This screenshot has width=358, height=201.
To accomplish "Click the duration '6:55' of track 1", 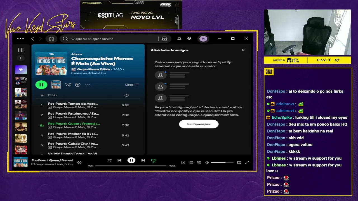I will [x=125, y=105].
